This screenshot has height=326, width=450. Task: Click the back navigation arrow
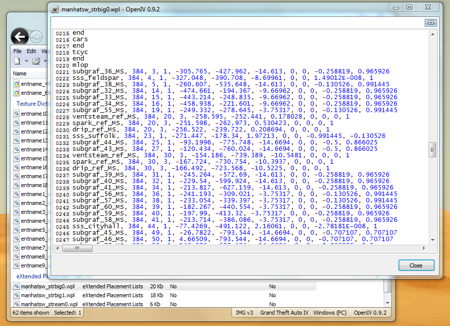[x=19, y=36]
